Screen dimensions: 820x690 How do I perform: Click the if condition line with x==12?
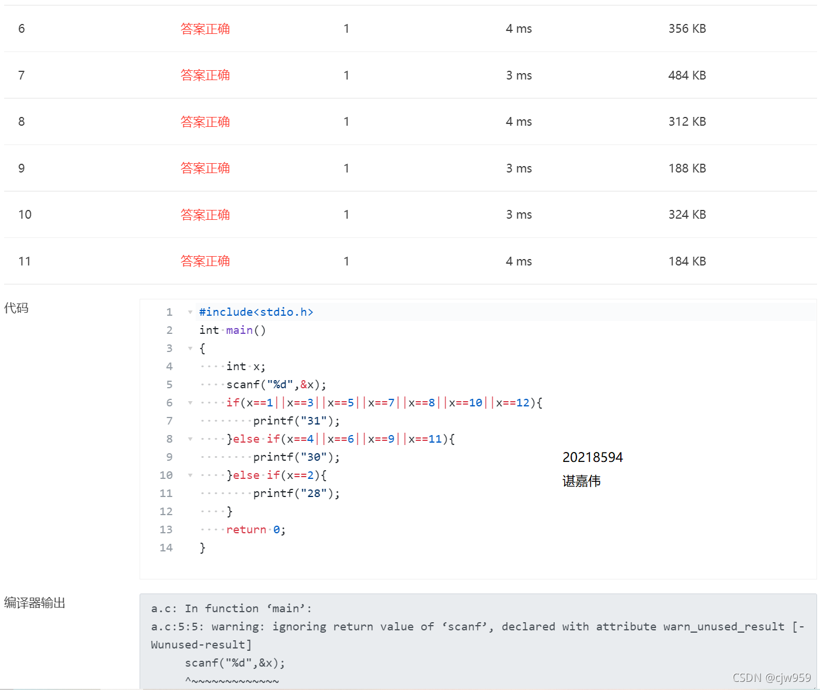(x=384, y=403)
